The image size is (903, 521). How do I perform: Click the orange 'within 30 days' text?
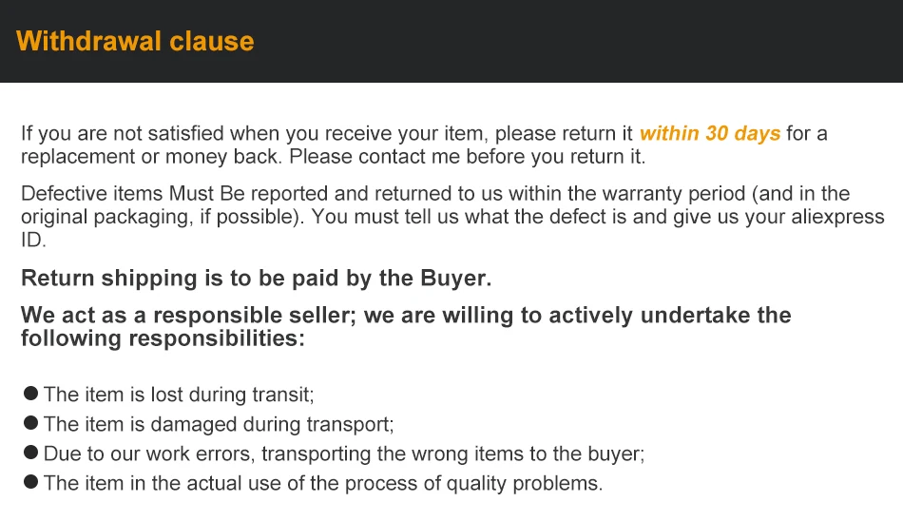709,134
